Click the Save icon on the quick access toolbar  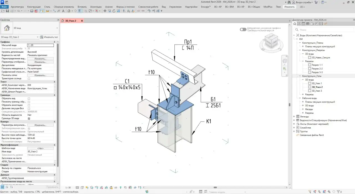pos(8,11)
